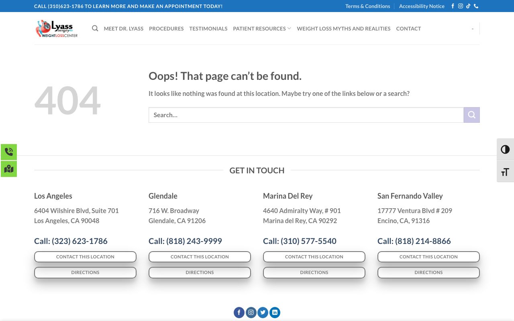Open the Accessibility Notice link

point(422,6)
